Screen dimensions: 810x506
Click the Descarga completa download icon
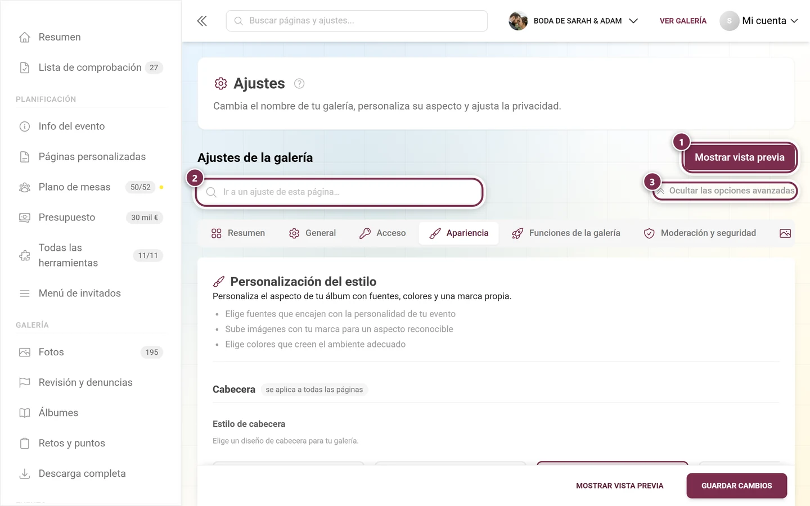coord(25,474)
